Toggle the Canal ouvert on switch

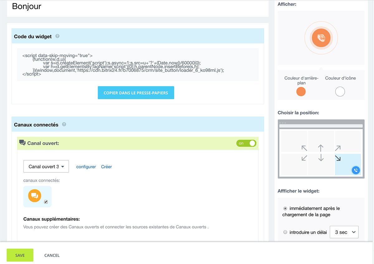coord(246,143)
